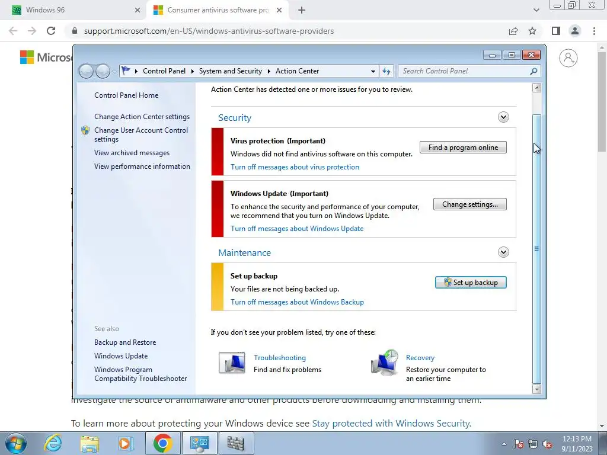Open View performance information
The height and width of the screenshot is (455, 607).
[x=142, y=166]
